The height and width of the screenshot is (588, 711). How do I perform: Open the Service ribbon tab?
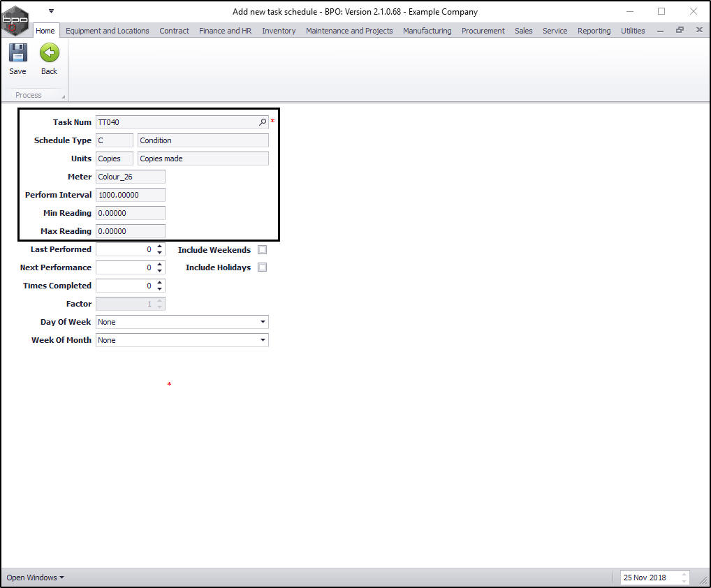pyautogui.click(x=555, y=30)
